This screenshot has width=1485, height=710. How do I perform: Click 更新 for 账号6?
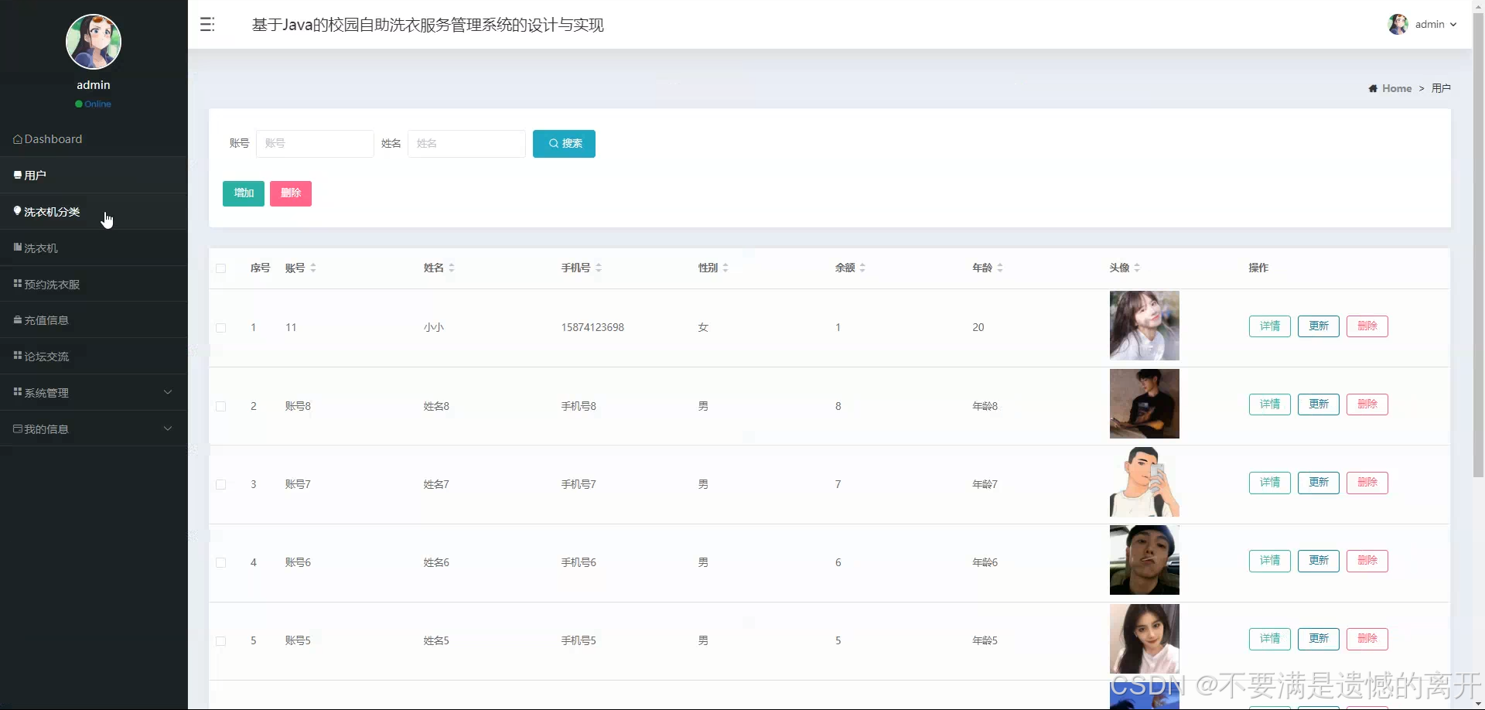(1319, 561)
